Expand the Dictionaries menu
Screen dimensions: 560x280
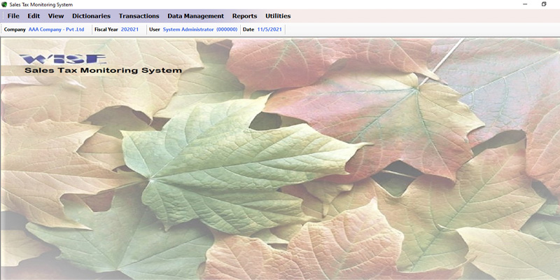pos(91,16)
